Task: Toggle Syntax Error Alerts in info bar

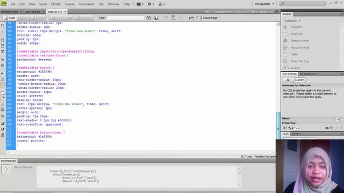Action: click(3, 85)
